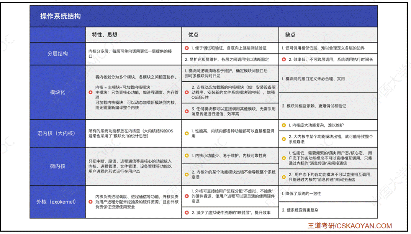Click the cell 内核负责进程调度、进程通信等功能
This screenshot has width=411, height=234.
click(133, 202)
